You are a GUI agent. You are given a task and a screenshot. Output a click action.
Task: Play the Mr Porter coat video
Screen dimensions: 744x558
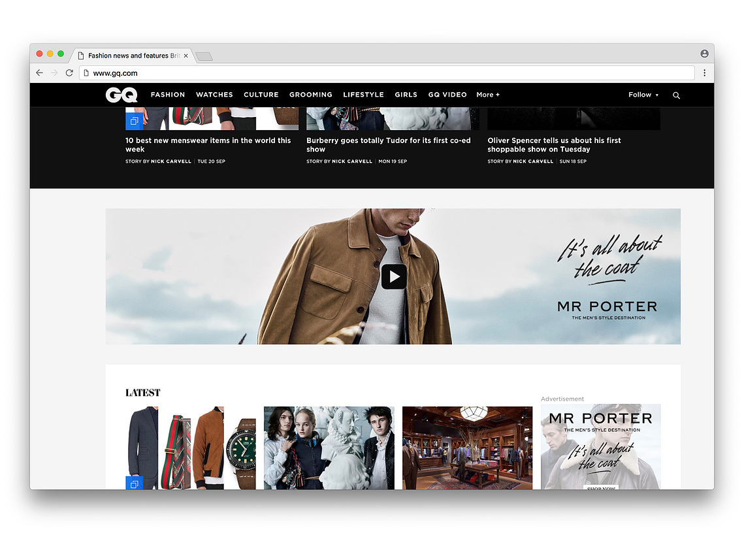coord(394,276)
